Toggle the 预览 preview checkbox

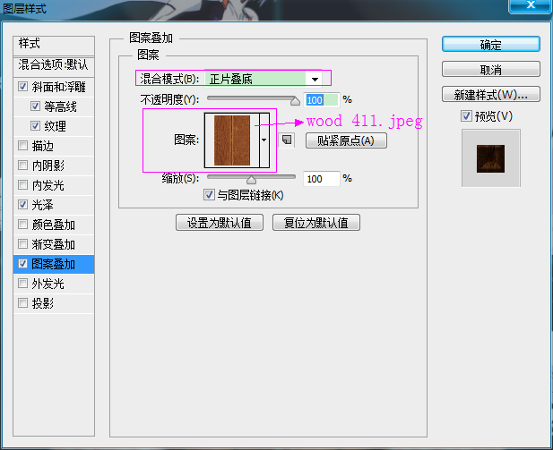tap(466, 115)
